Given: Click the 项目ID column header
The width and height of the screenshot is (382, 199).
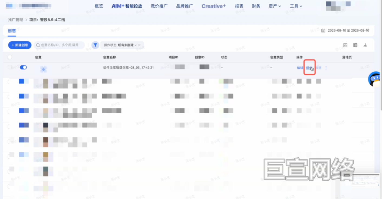Looking at the screenshot, I should pos(173,57).
